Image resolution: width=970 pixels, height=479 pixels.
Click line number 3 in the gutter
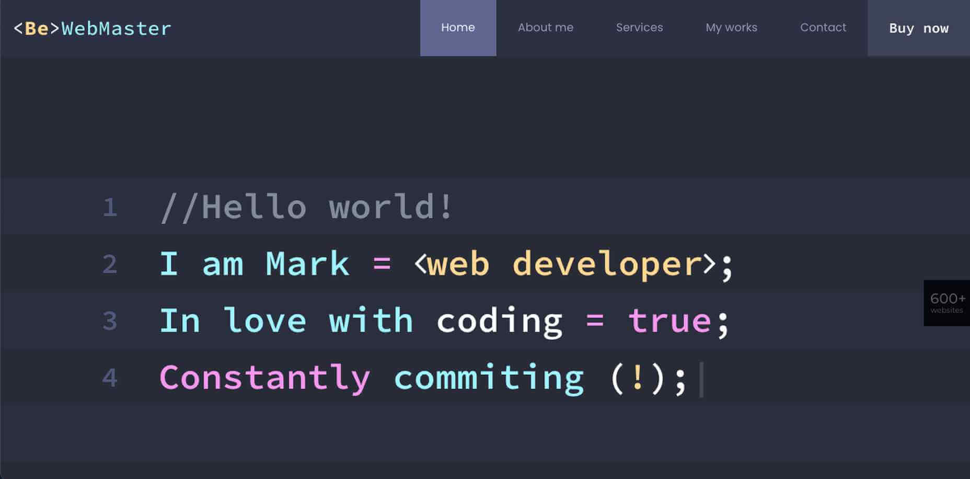coord(110,321)
